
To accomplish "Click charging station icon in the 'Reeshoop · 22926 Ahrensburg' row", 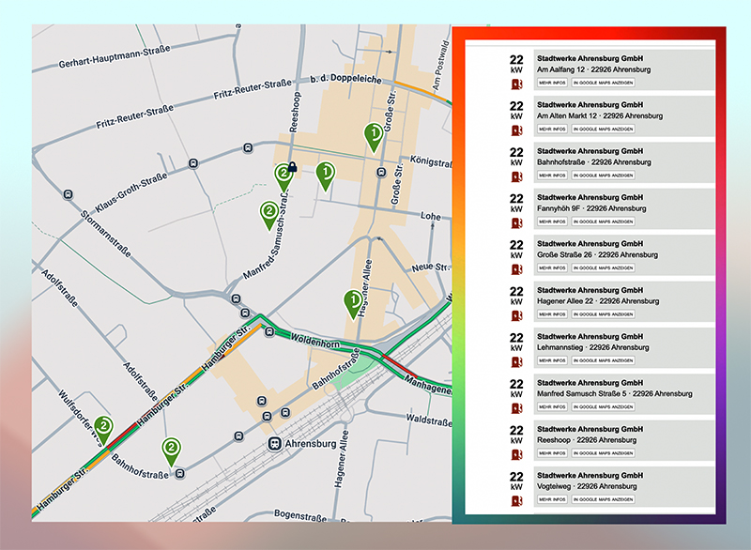I will tap(516, 455).
